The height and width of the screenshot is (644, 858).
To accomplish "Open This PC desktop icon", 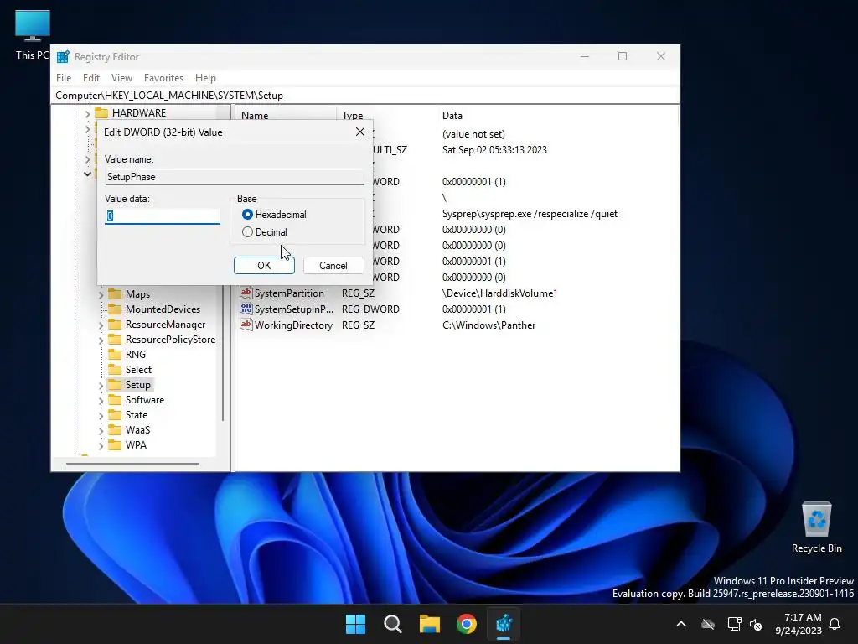I will click(33, 34).
